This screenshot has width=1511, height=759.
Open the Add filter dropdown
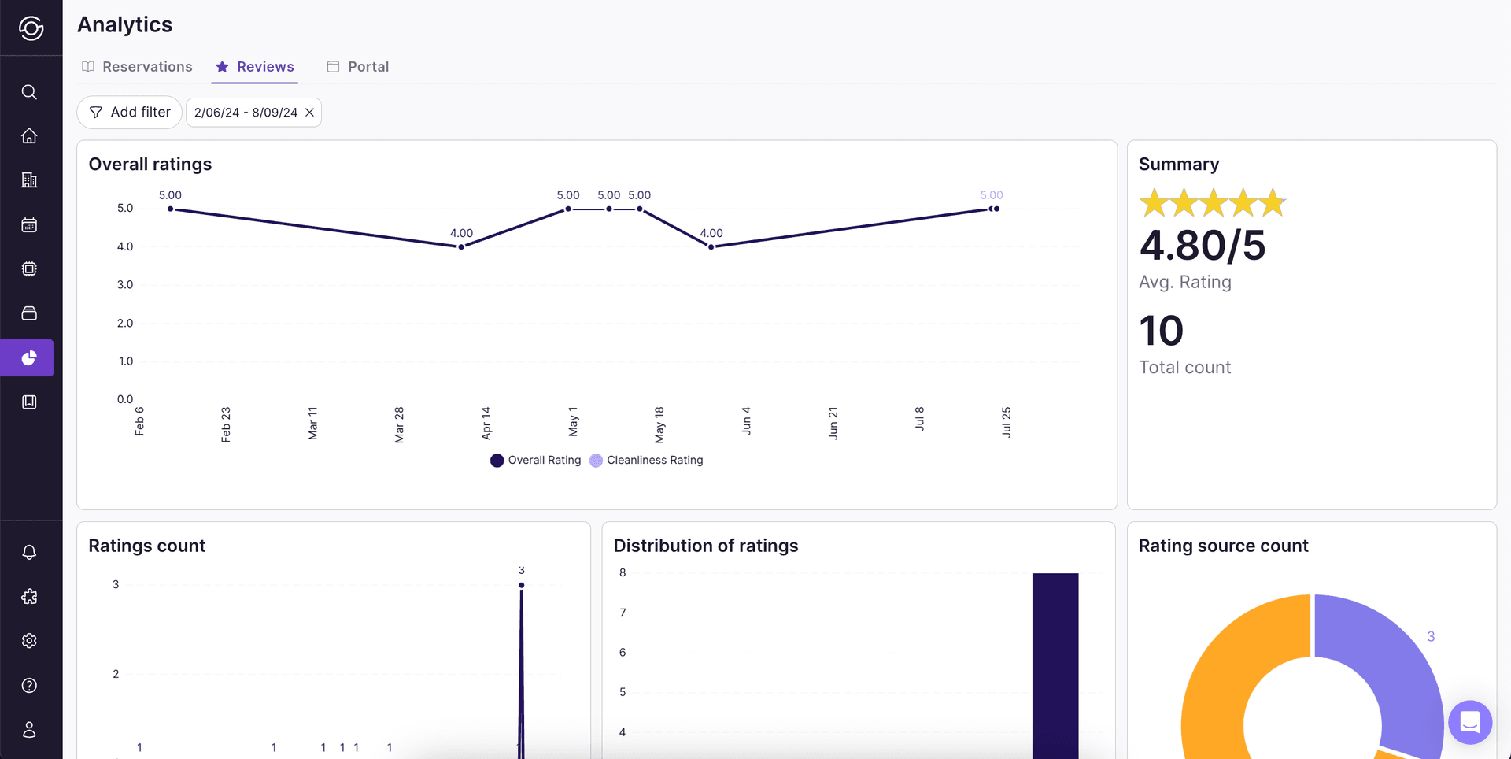(x=129, y=112)
